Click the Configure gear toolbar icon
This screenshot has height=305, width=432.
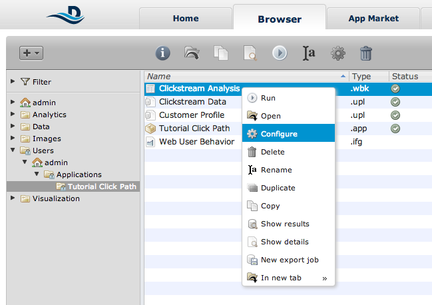click(x=338, y=53)
